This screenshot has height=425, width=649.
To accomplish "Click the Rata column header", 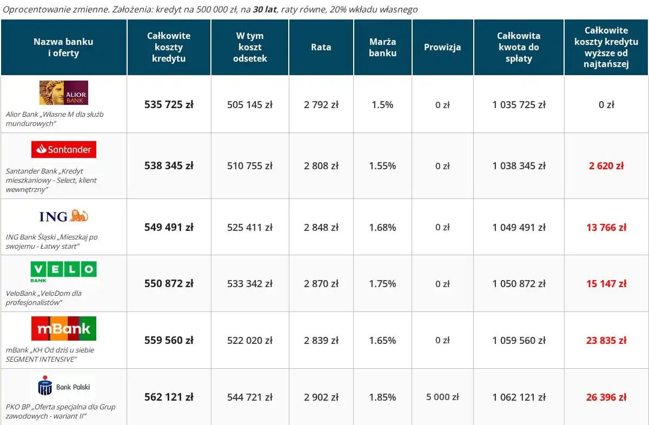I will (x=321, y=47).
